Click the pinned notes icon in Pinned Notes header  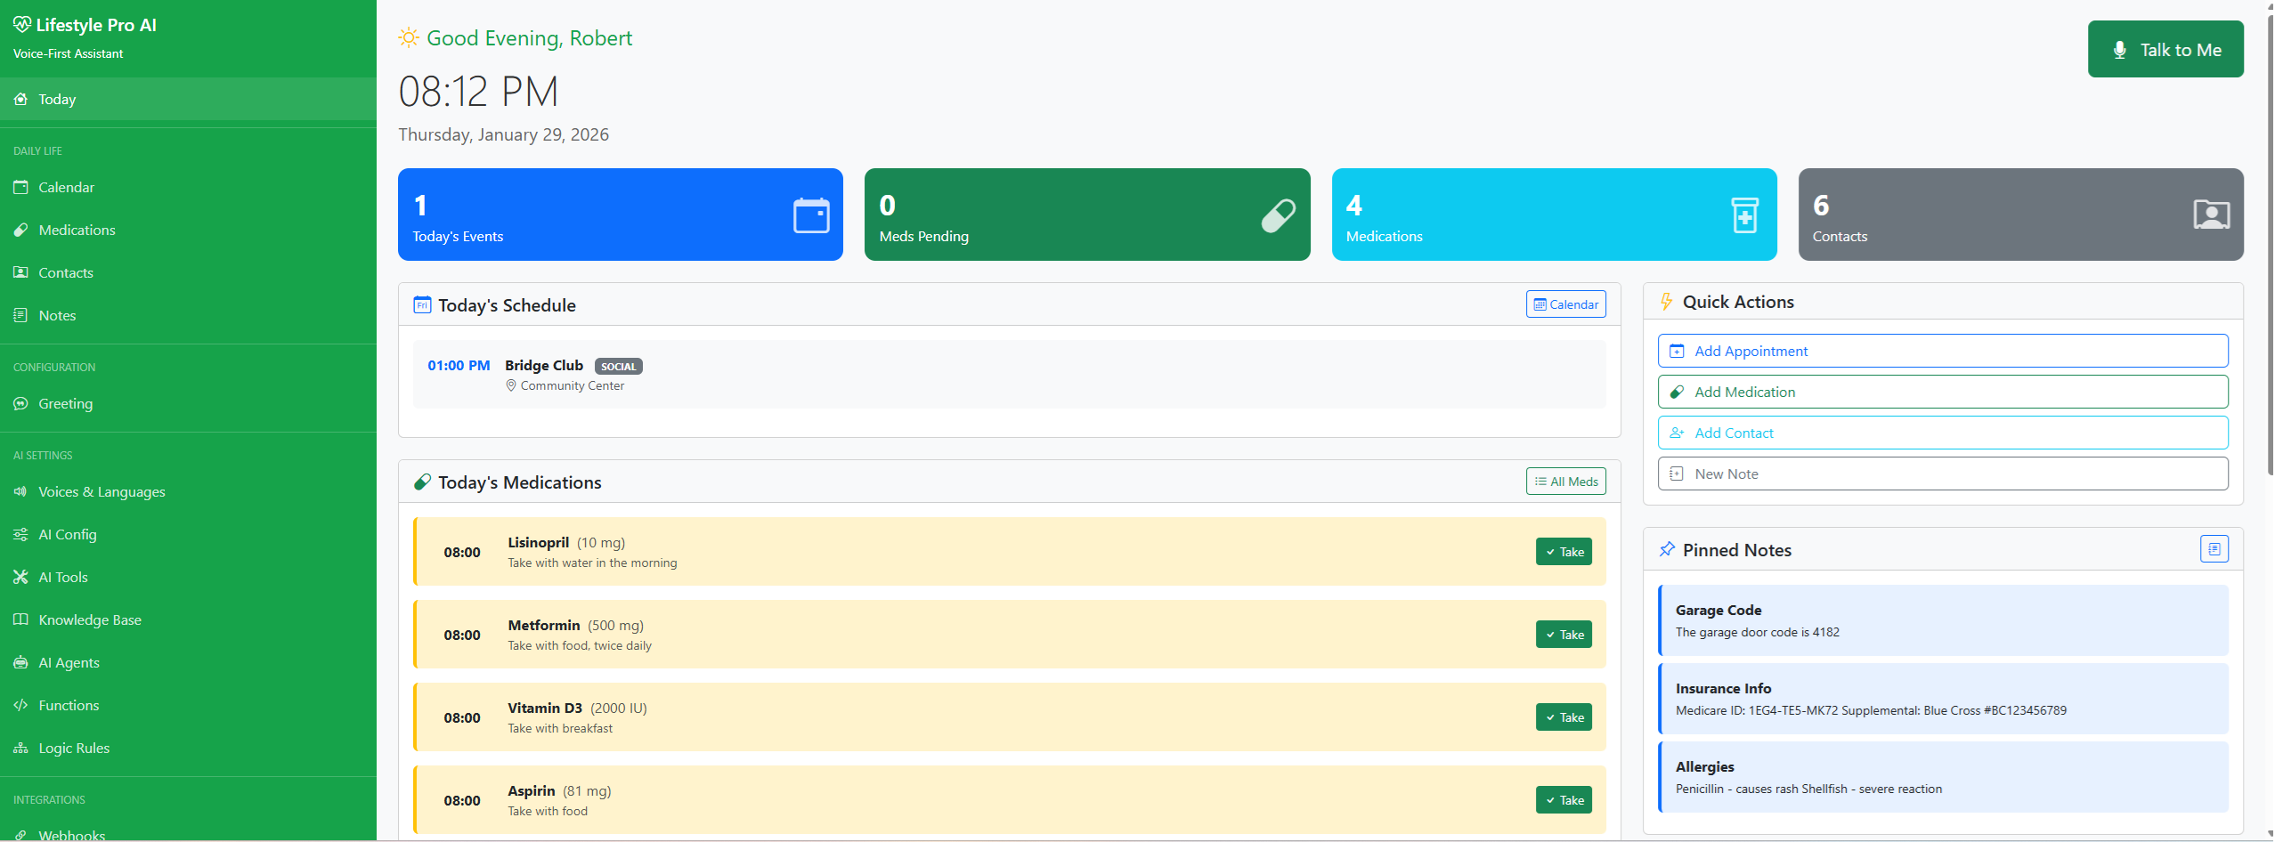(x=2214, y=548)
